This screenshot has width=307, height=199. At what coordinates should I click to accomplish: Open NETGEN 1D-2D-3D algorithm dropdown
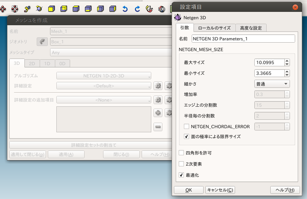[x=104, y=76]
